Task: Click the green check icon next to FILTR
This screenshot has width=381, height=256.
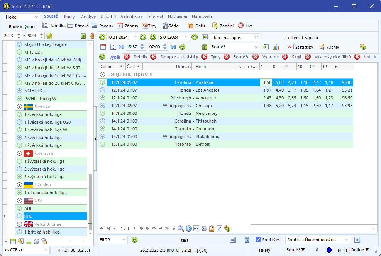Action: coord(134,240)
